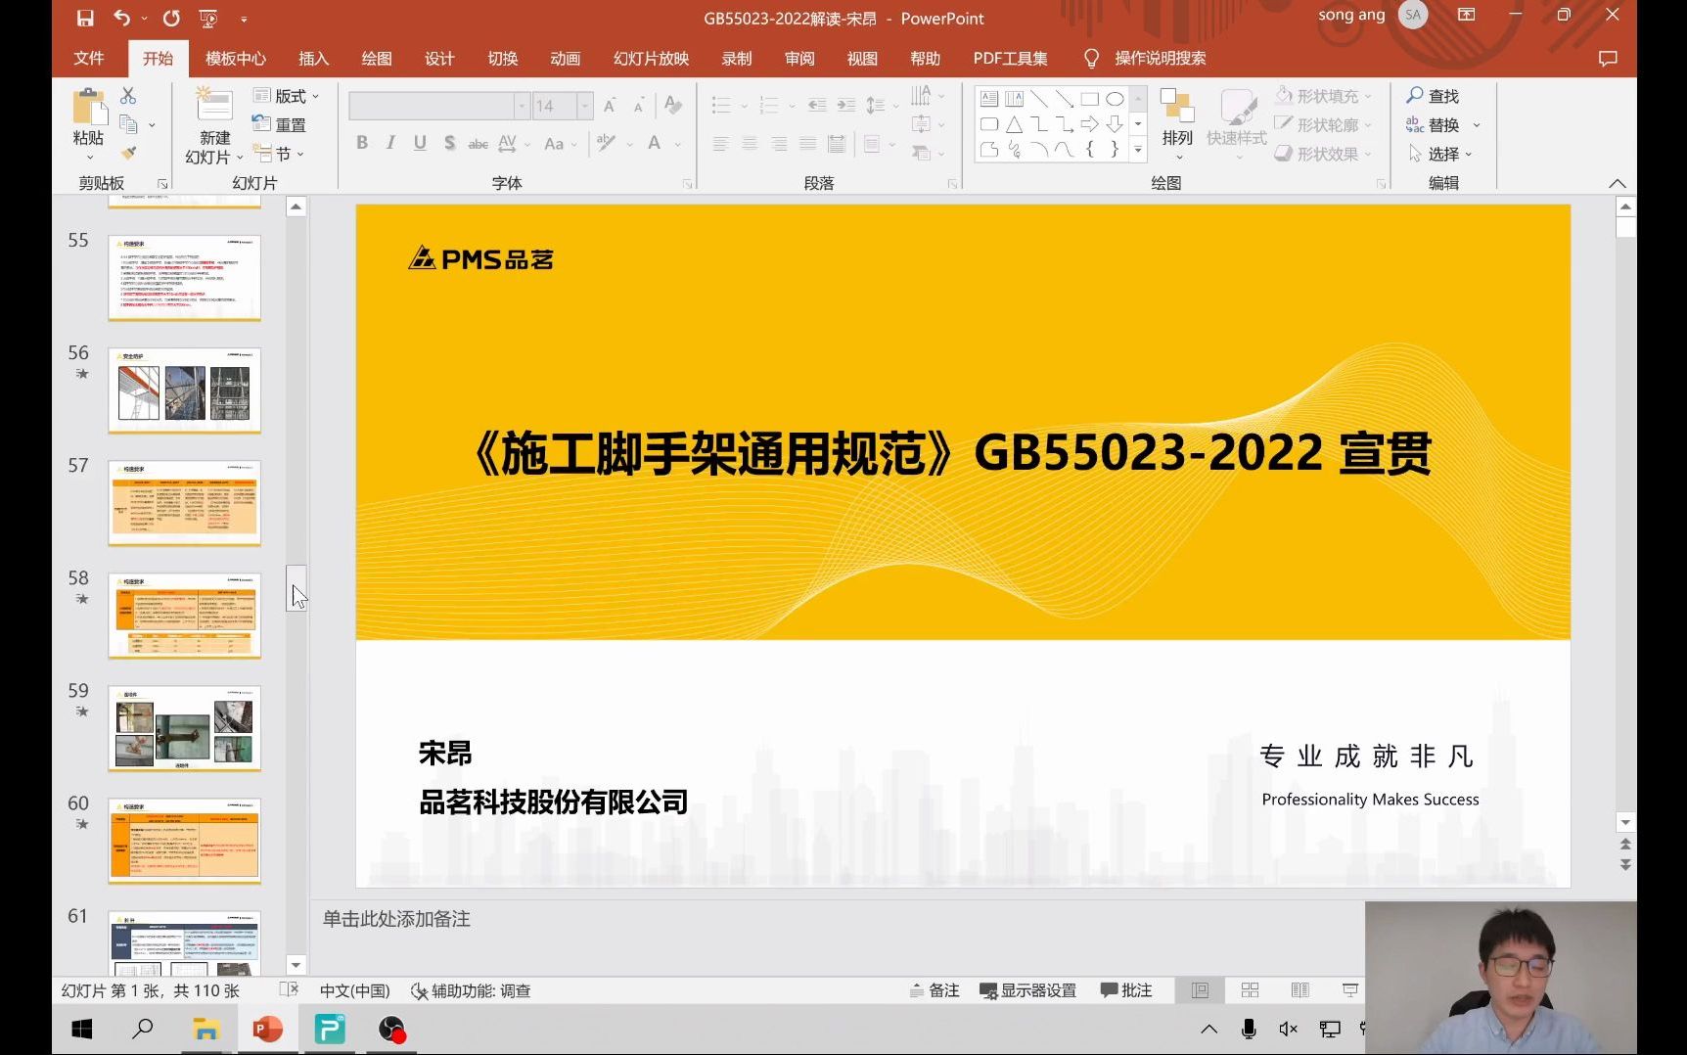Start slideshow from beginning icon in quick access
The image size is (1687, 1055).
tap(207, 18)
